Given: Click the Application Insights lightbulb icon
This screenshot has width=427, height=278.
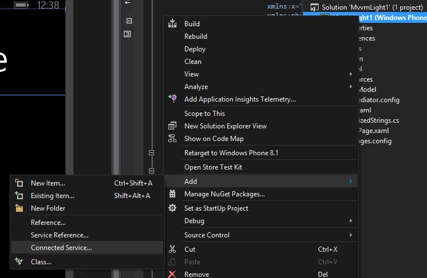Looking at the screenshot, I should (x=172, y=99).
